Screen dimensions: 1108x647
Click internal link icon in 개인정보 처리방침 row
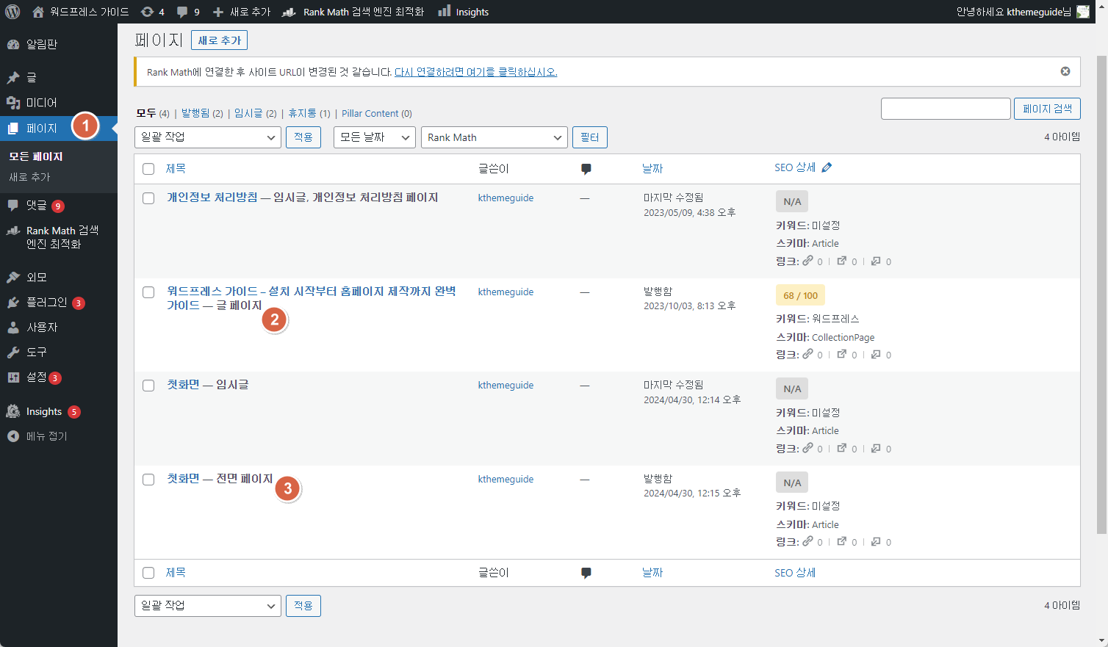pos(807,261)
